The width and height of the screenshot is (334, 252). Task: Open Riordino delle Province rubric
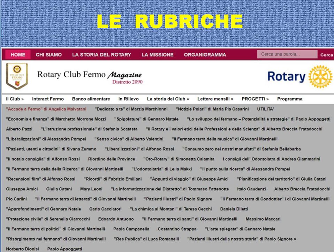pos(112,159)
